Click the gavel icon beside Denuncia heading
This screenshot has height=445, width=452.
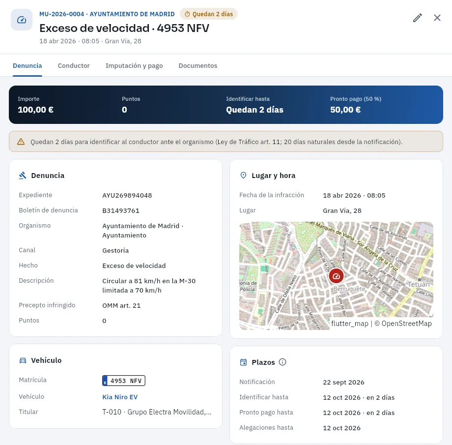click(23, 176)
